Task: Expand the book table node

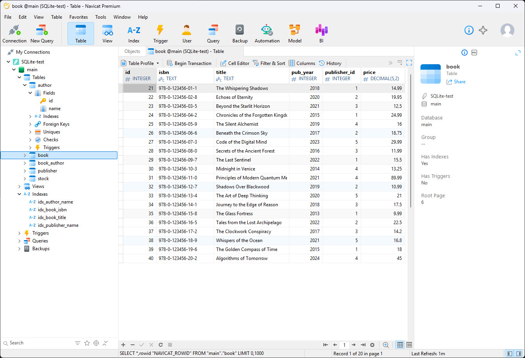Action: pyautogui.click(x=25, y=155)
